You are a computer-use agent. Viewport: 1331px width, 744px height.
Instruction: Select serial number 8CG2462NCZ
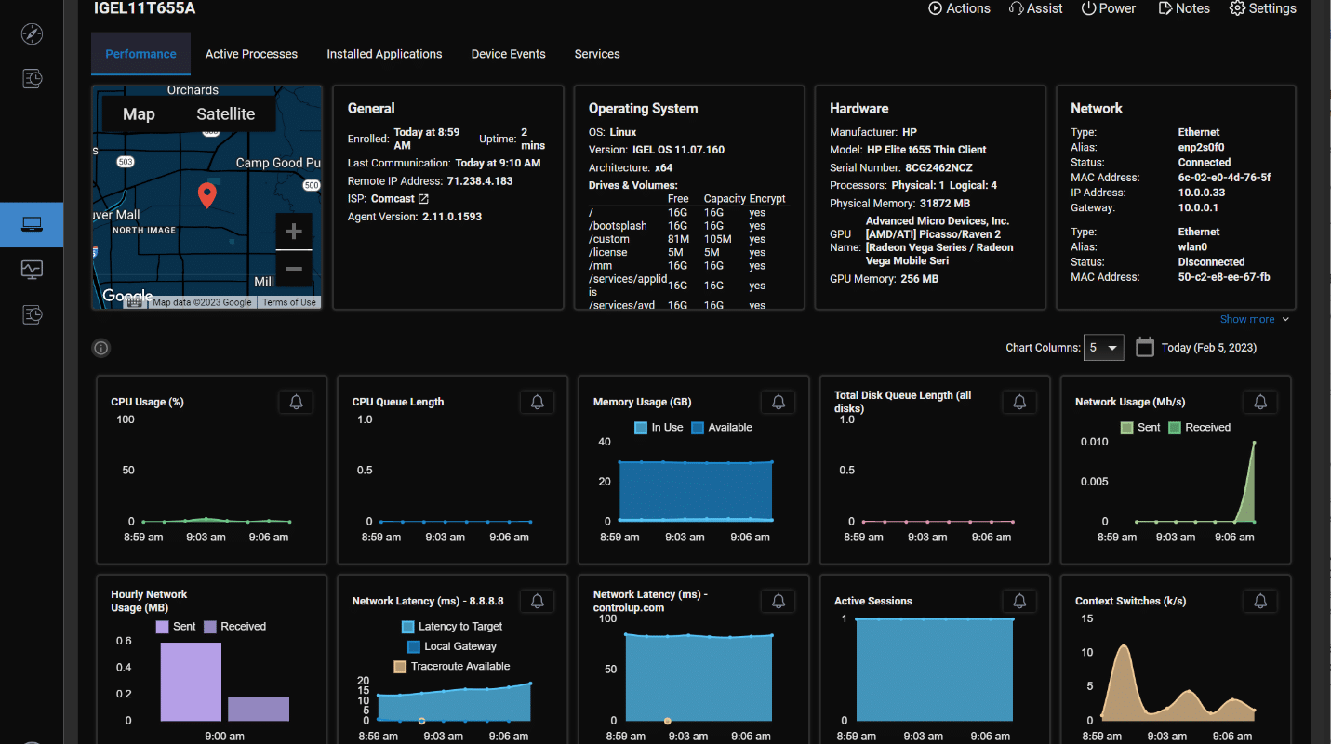click(x=937, y=168)
